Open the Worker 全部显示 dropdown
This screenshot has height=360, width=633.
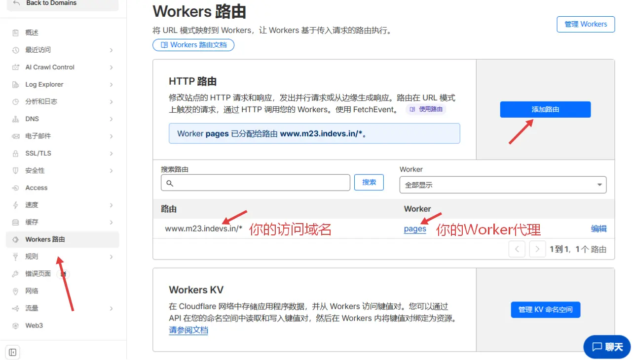point(502,185)
